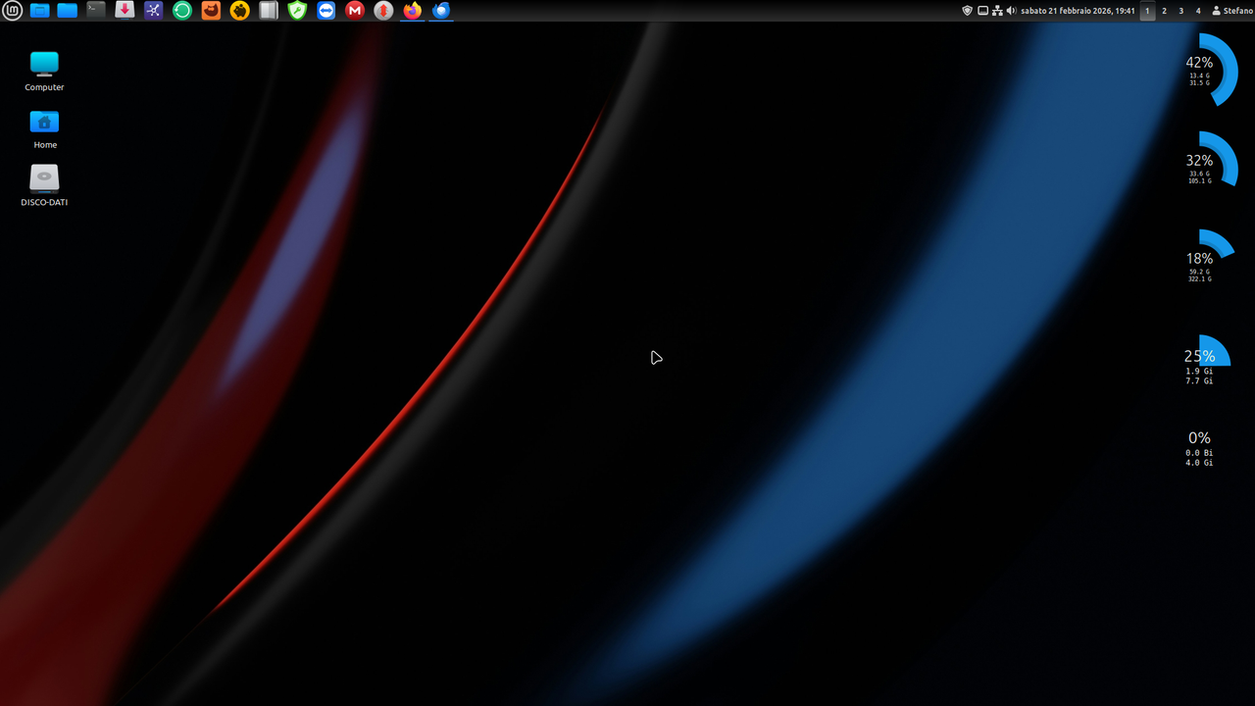Switch to workspace 3
The image size is (1255, 706).
pos(1180,11)
